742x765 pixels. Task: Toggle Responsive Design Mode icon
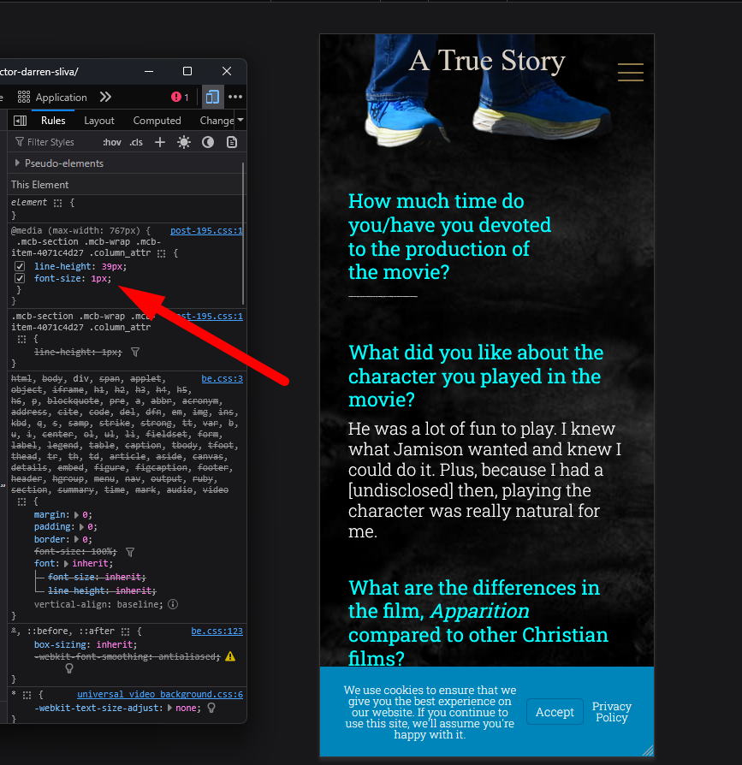point(211,97)
